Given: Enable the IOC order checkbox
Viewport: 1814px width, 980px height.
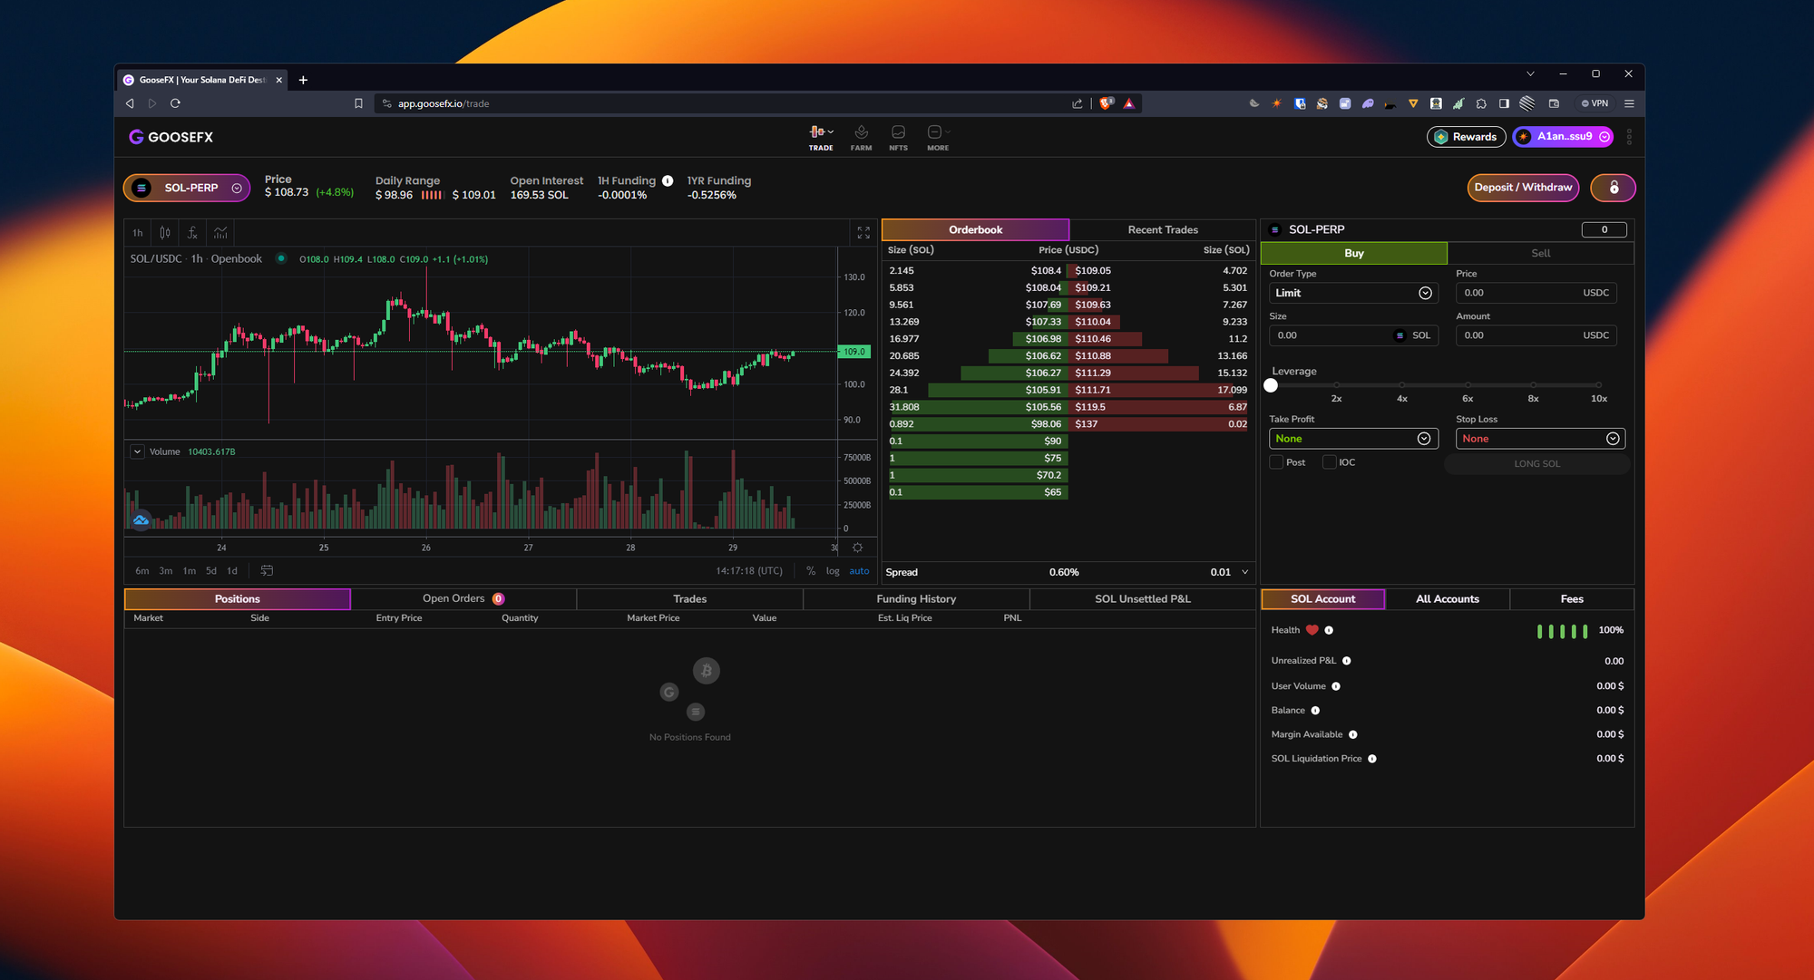Looking at the screenshot, I should 1330,461.
